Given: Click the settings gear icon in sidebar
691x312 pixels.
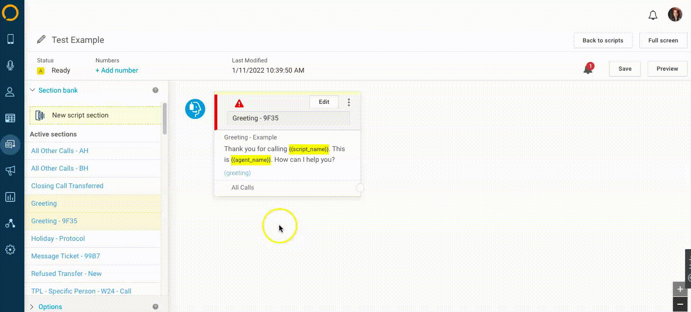Looking at the screenshot, I should point(10,250).
